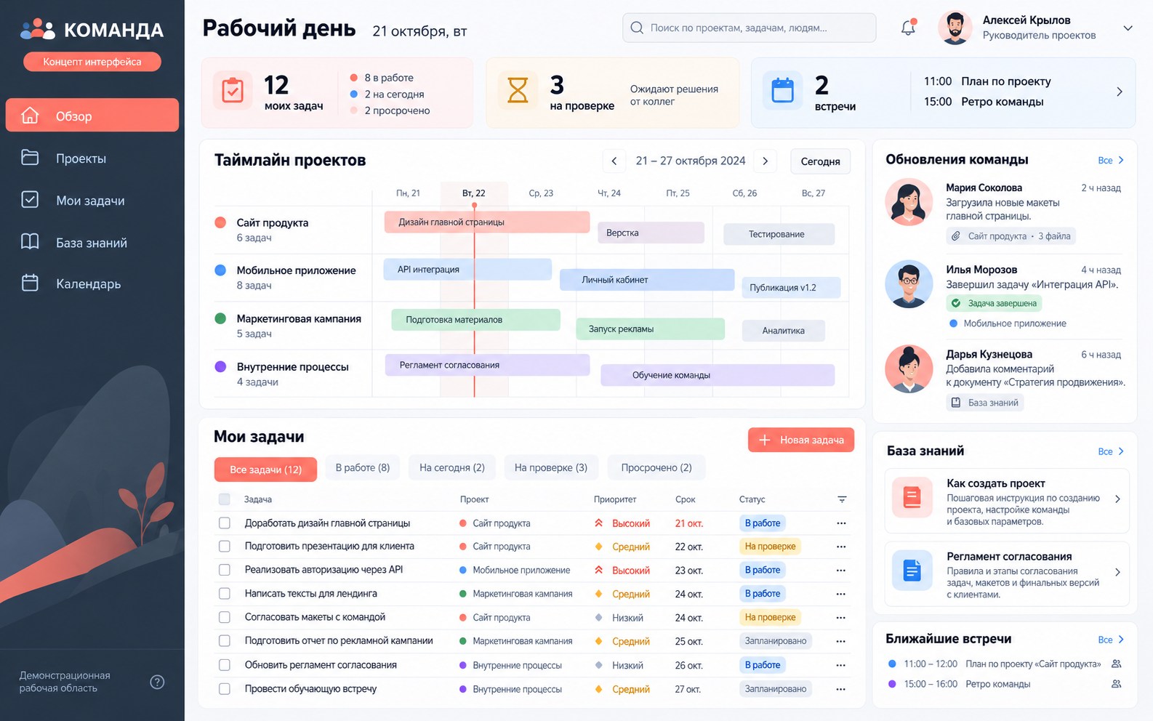Go to next week in the timeline

765,161
